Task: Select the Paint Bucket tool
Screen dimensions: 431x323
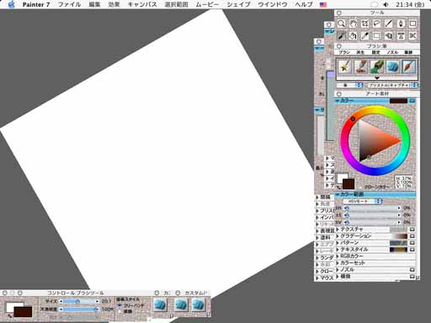Action: [x=353, y=36]
